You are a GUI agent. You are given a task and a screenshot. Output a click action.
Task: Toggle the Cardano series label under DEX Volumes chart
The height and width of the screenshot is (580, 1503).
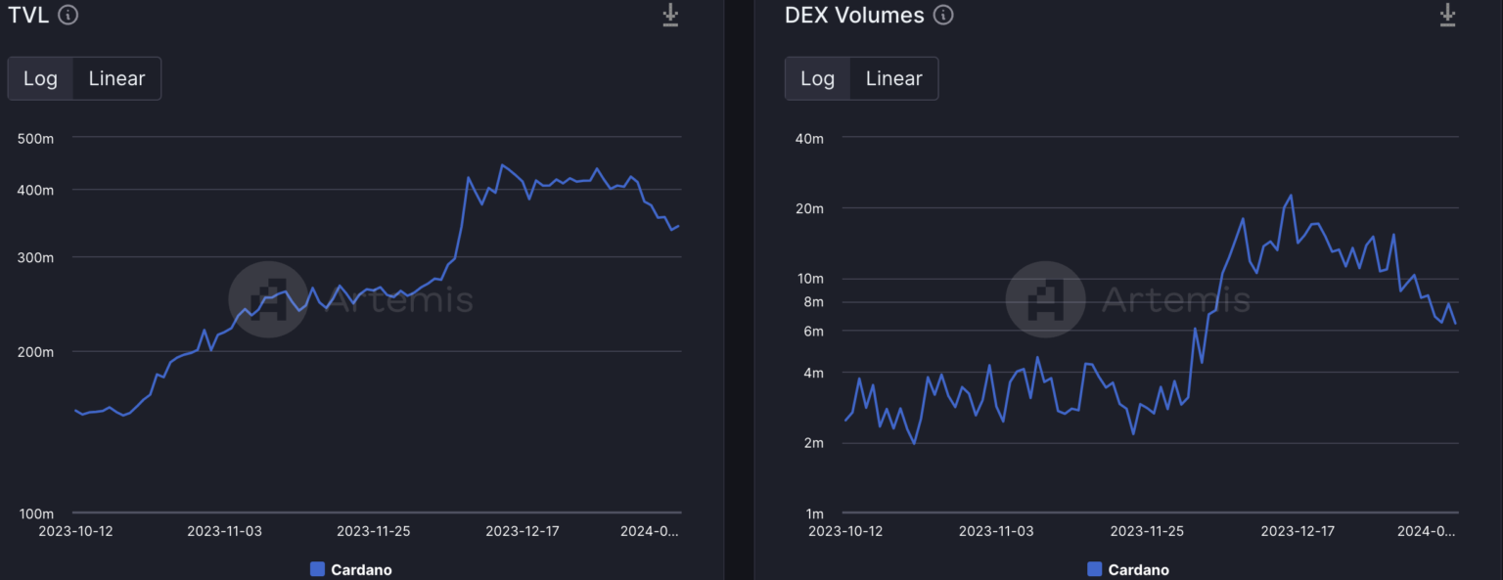click(1138, 569)
